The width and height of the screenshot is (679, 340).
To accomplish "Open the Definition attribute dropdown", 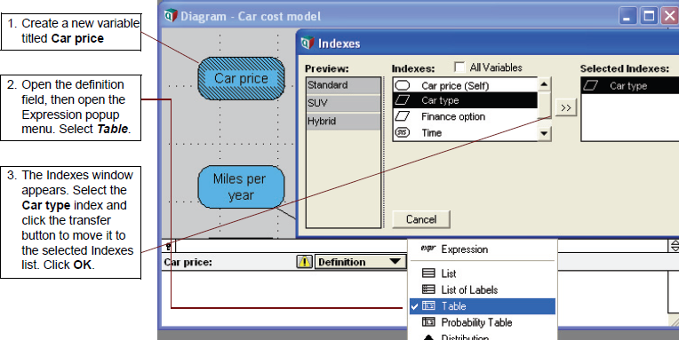I will click(359, 262).
